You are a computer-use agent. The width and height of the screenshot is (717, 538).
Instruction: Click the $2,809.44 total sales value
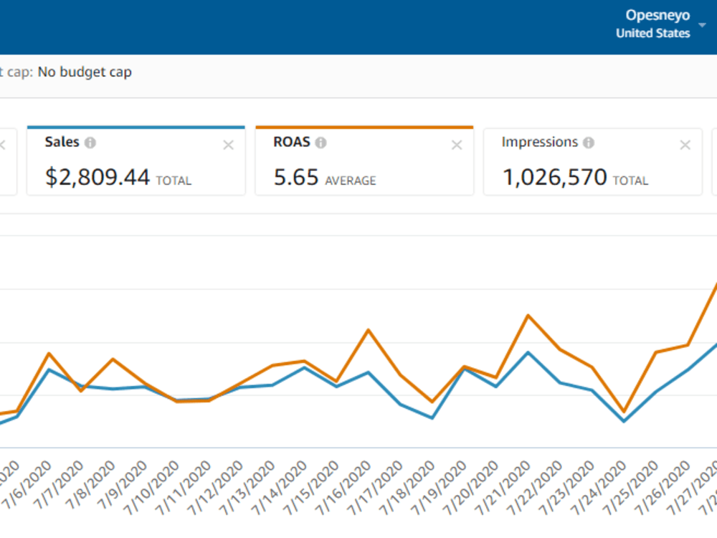(x=98, y=177)
